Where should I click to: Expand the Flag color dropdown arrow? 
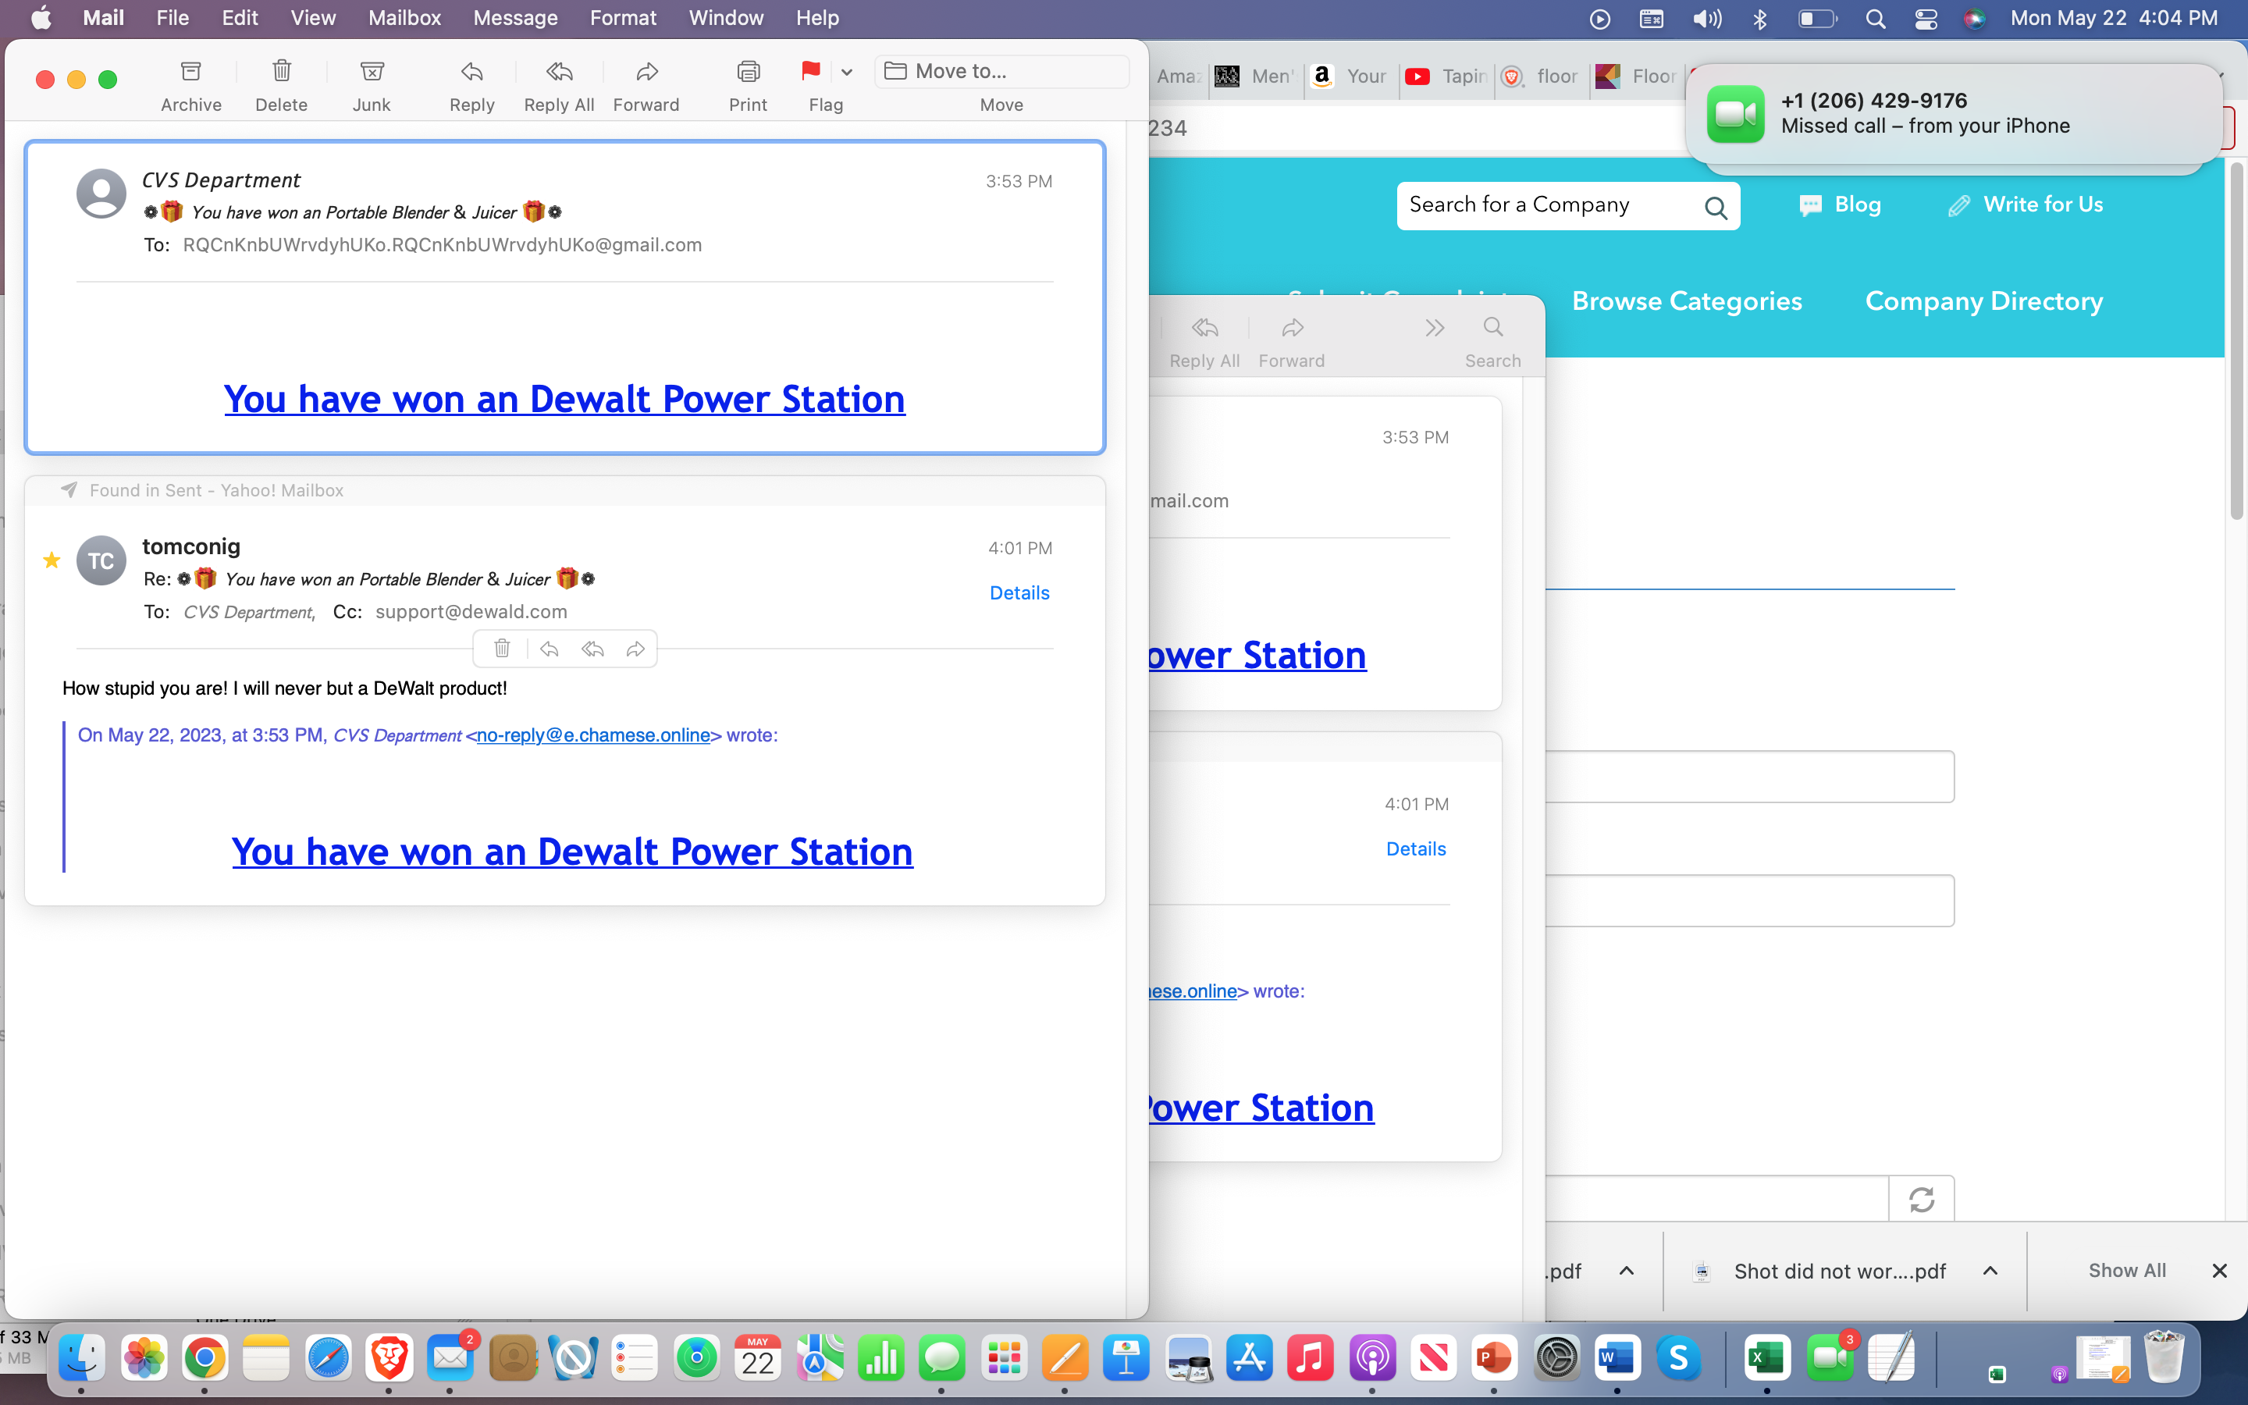coord(846,72)
